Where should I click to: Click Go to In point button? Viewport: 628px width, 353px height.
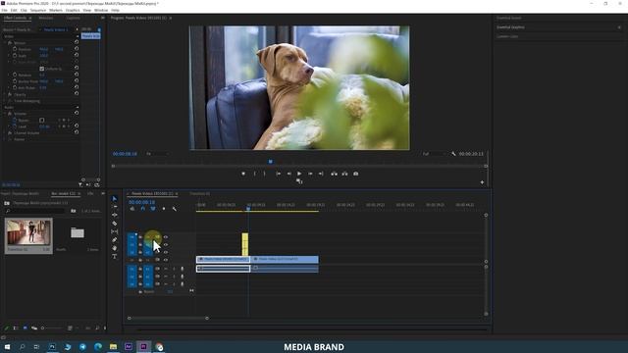click(x=278, y=174)
